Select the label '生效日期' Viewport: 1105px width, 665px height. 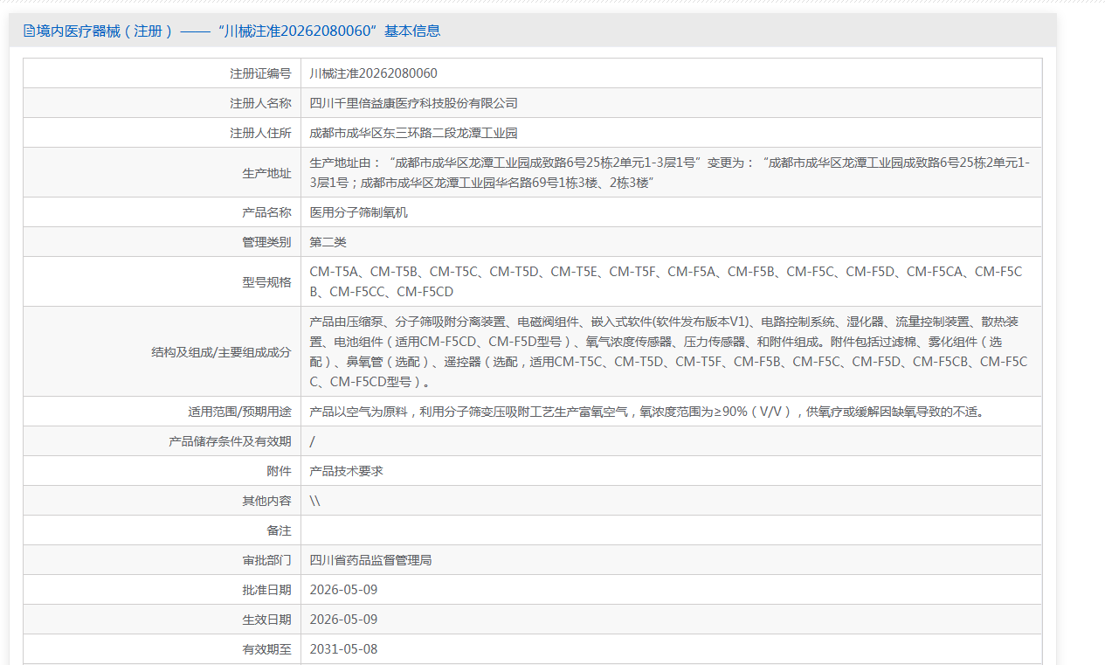coord(266,620)
